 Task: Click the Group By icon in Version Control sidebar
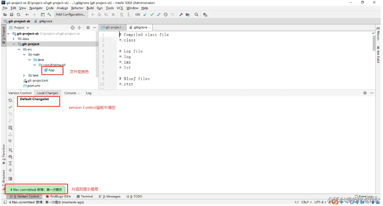tap(10, 150)
